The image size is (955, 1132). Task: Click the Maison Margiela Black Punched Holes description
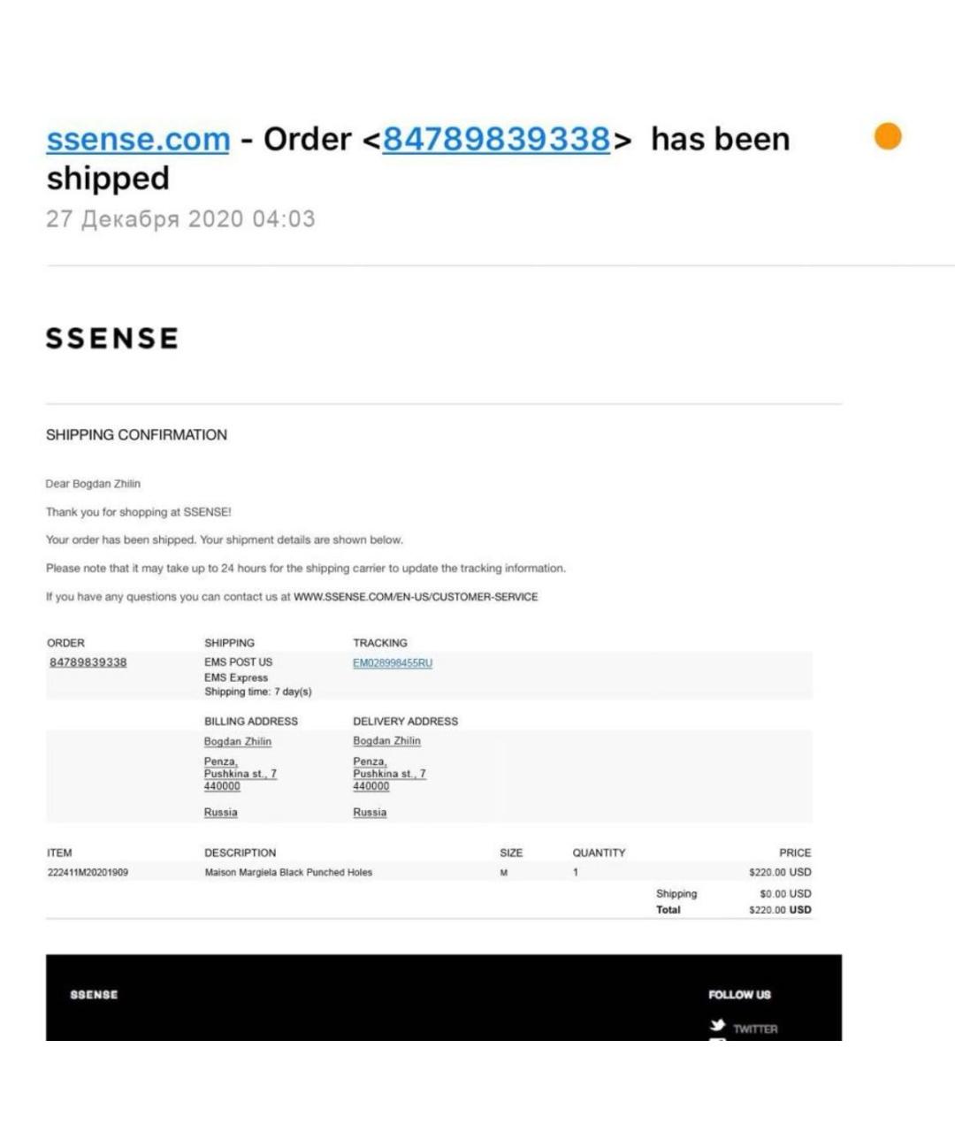(x=288, y=872)
